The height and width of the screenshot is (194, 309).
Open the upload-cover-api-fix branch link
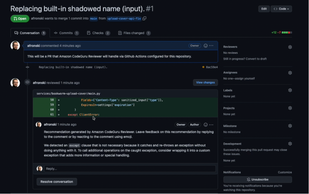point(124,18)
